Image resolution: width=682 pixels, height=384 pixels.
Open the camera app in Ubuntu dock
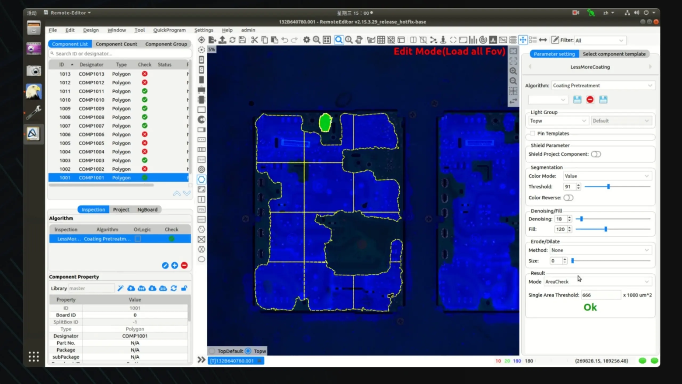click(34, 71)
